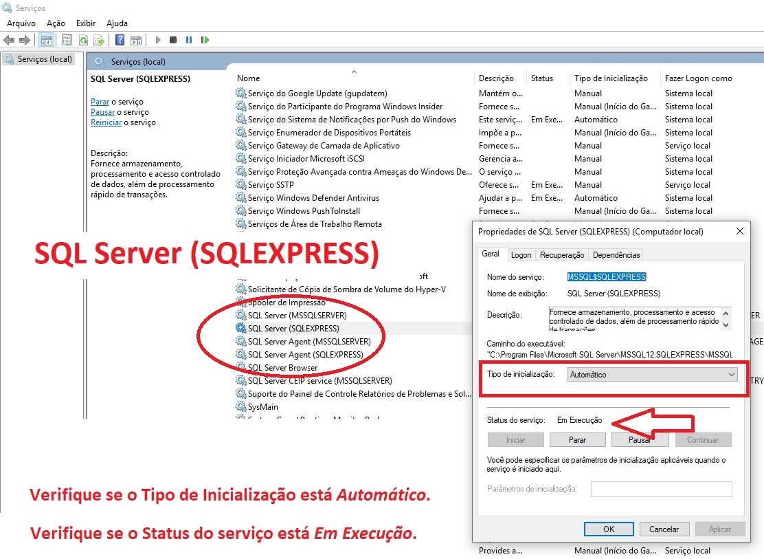Click gear icon of Serviço SSTP row
This screenshot has width=764, height=559.
(x=240, y=184)
